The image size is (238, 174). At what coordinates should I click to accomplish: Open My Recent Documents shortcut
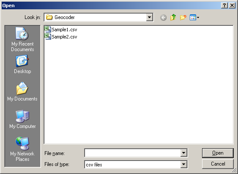point(22,39)
